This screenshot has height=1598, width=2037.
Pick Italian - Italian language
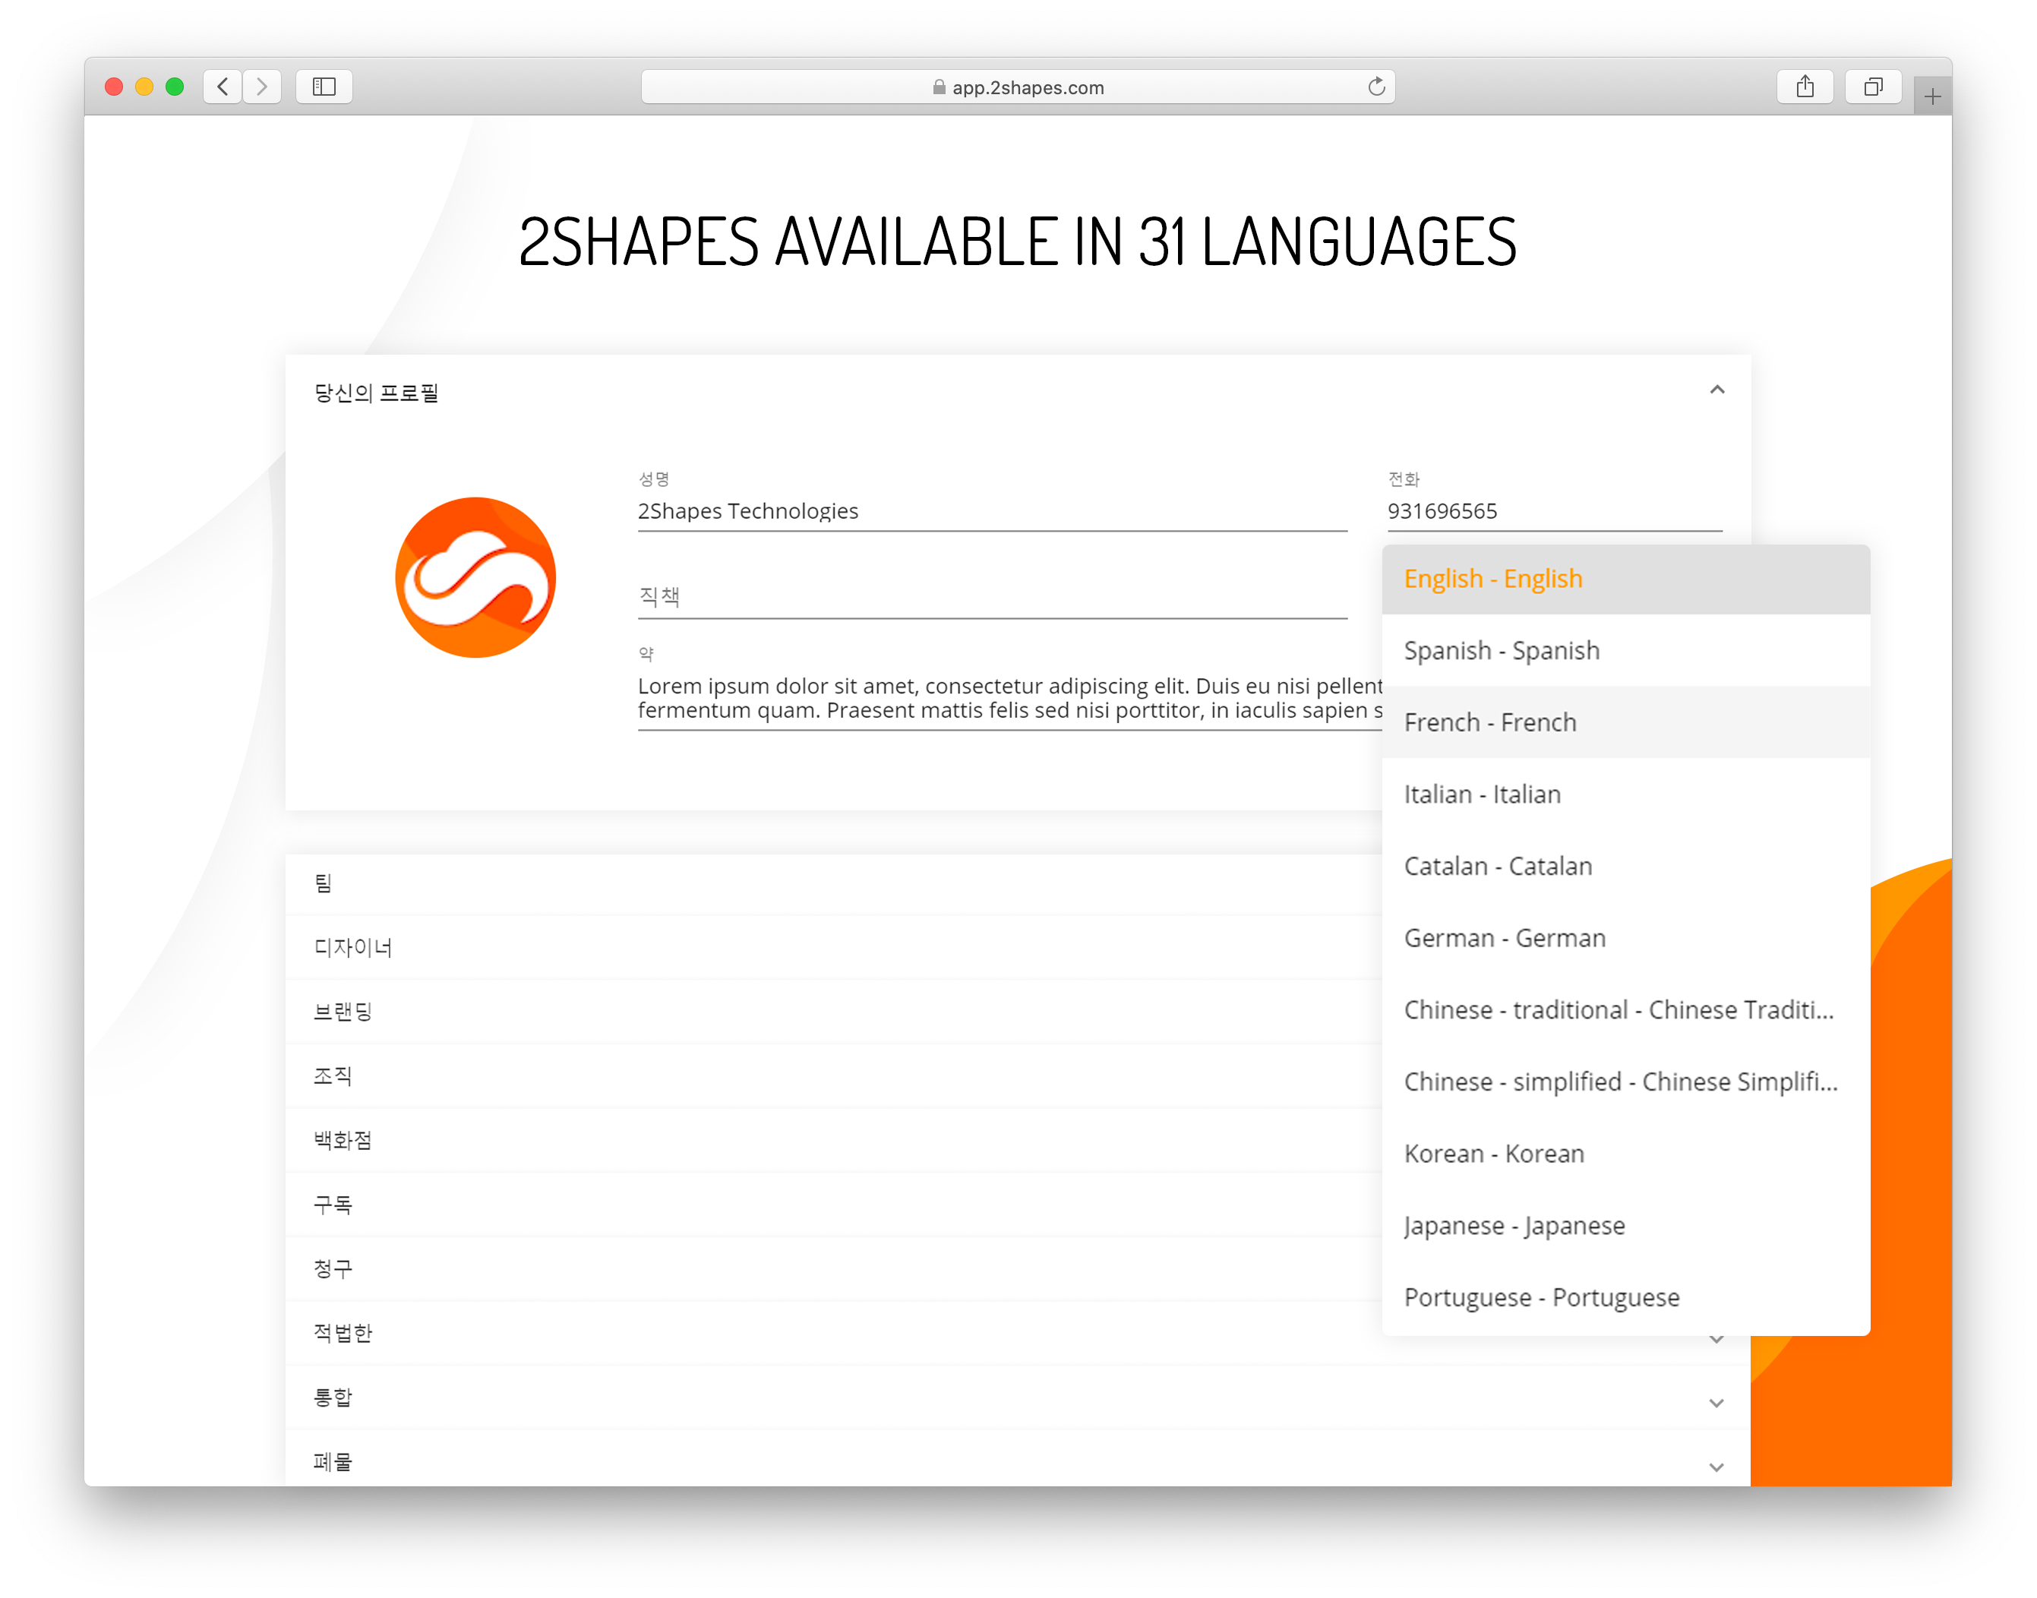point(1625,794)
